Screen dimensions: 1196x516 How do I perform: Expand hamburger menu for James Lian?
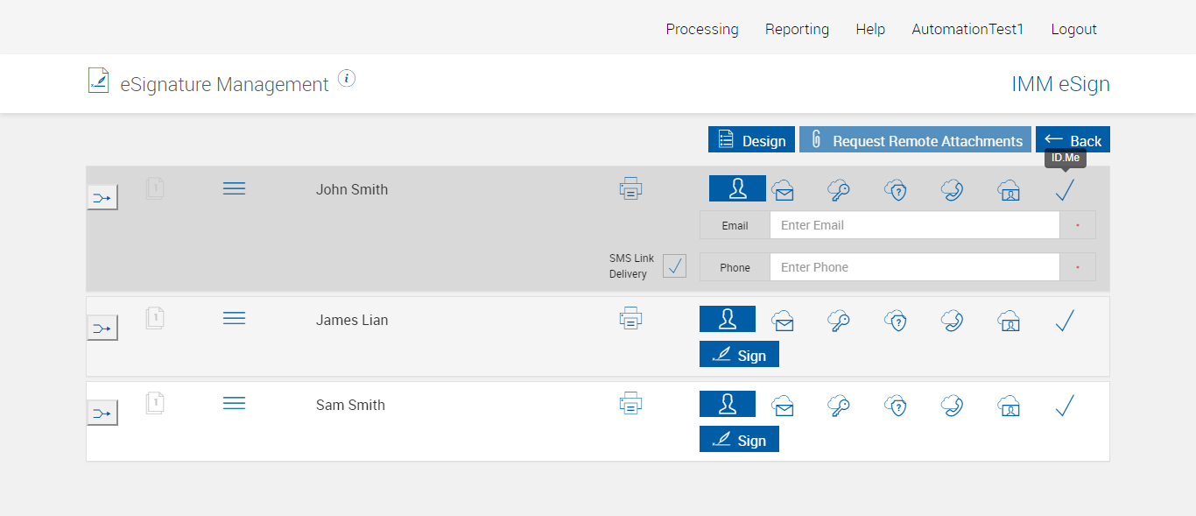pyautogui.click(x=234, y=319)
